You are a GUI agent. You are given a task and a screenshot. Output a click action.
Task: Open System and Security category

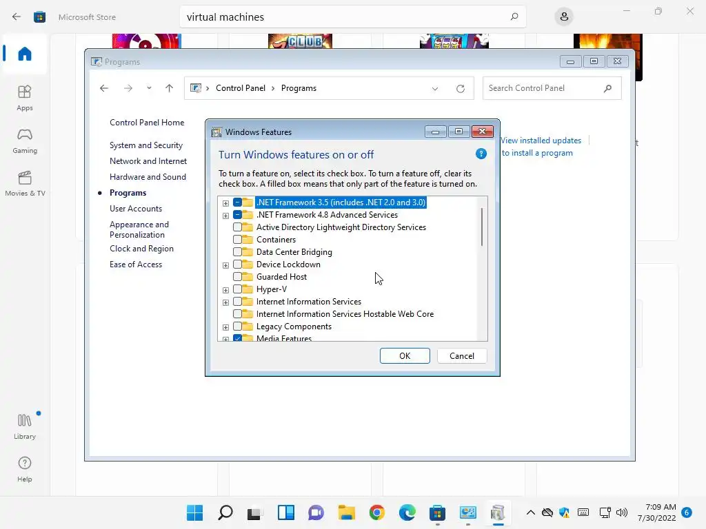click(146, 145)
